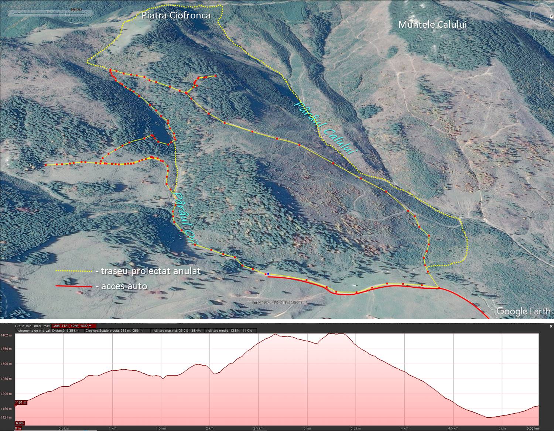
Task: Click the 10/2014 imagery date label
Action: point(75,9)
